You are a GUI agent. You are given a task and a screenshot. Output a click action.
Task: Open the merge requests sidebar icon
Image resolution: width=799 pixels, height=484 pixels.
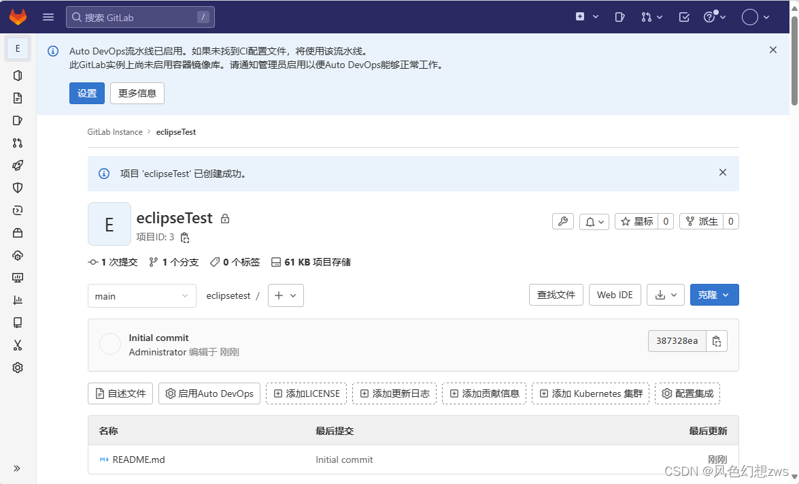(x=18, y=143)
